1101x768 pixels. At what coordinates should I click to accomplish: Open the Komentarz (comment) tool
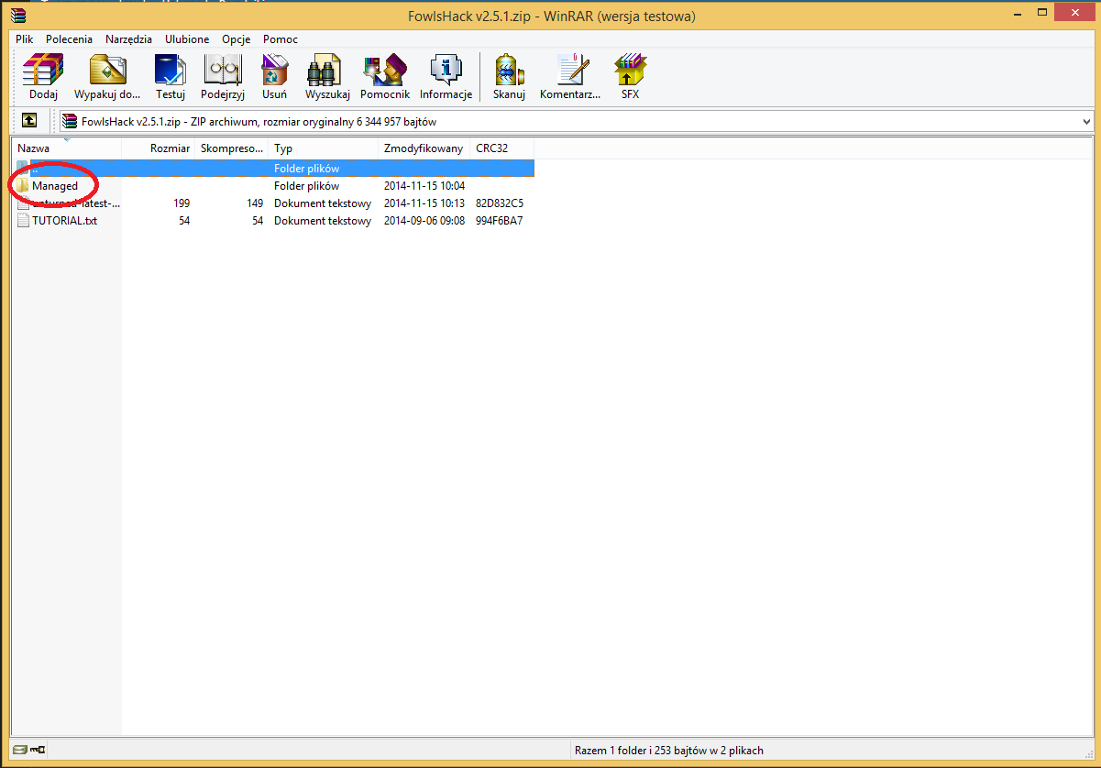tap(574, 70)
